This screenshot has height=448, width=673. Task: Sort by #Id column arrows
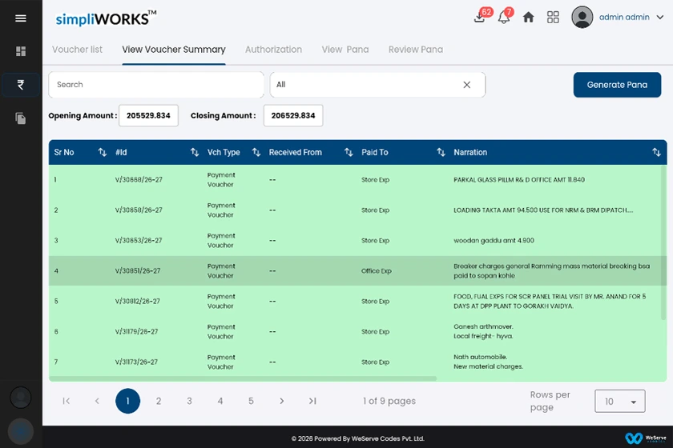pos(195,152)
